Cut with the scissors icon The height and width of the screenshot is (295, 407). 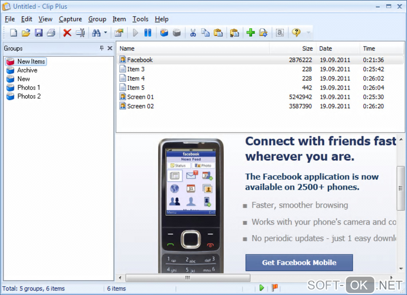click(193, 33)
